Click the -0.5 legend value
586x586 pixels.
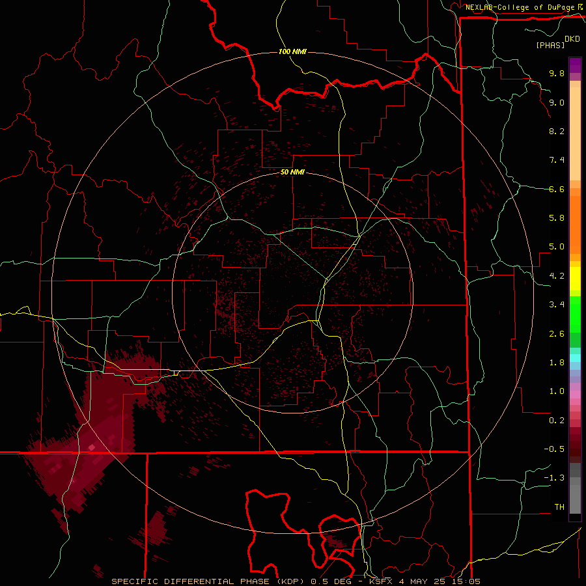pos(554,449)
